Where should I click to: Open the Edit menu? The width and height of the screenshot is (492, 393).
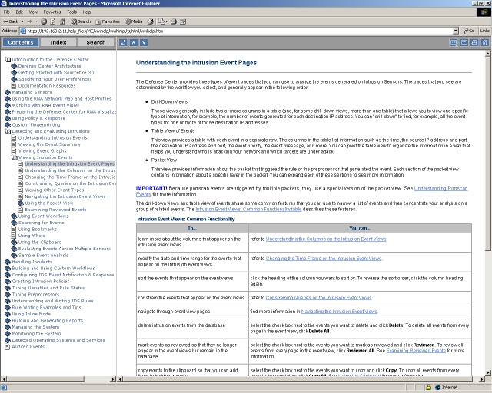19,12
